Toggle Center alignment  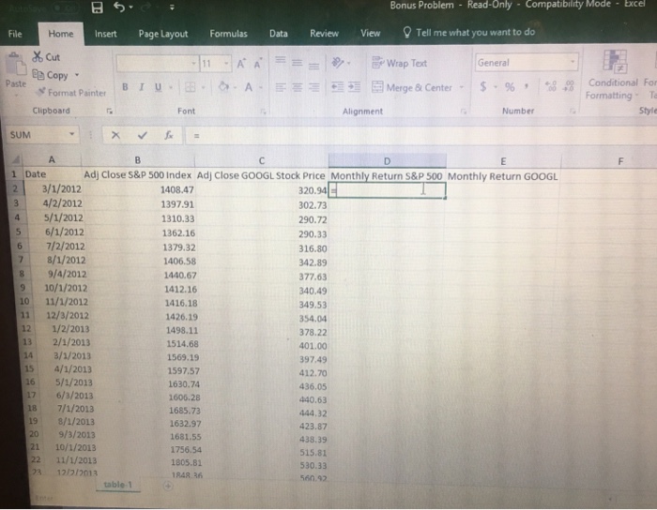(298, 87)
